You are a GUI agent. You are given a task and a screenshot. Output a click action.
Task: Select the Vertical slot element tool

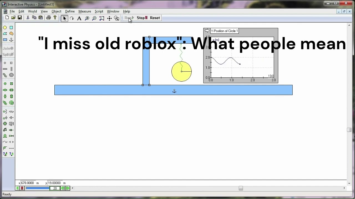coord(11,69)
